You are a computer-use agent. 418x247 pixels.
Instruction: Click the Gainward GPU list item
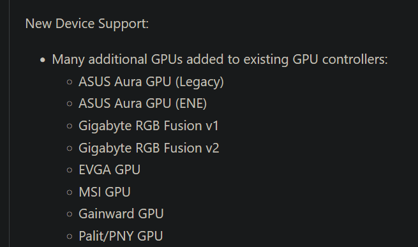point(121,214)
